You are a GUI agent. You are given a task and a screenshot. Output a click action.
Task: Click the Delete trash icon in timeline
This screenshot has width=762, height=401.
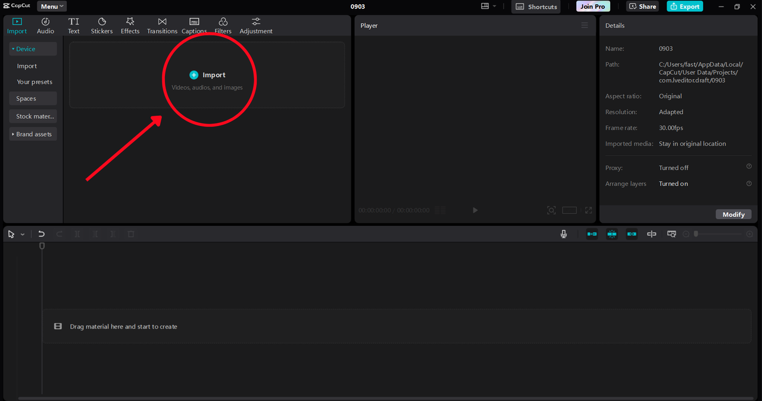pyautogui.click(x=131, y=234)
